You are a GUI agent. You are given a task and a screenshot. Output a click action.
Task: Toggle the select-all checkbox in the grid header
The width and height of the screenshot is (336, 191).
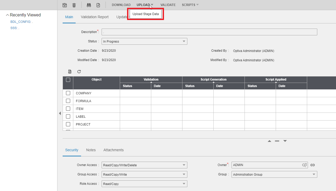coord(68,80)
